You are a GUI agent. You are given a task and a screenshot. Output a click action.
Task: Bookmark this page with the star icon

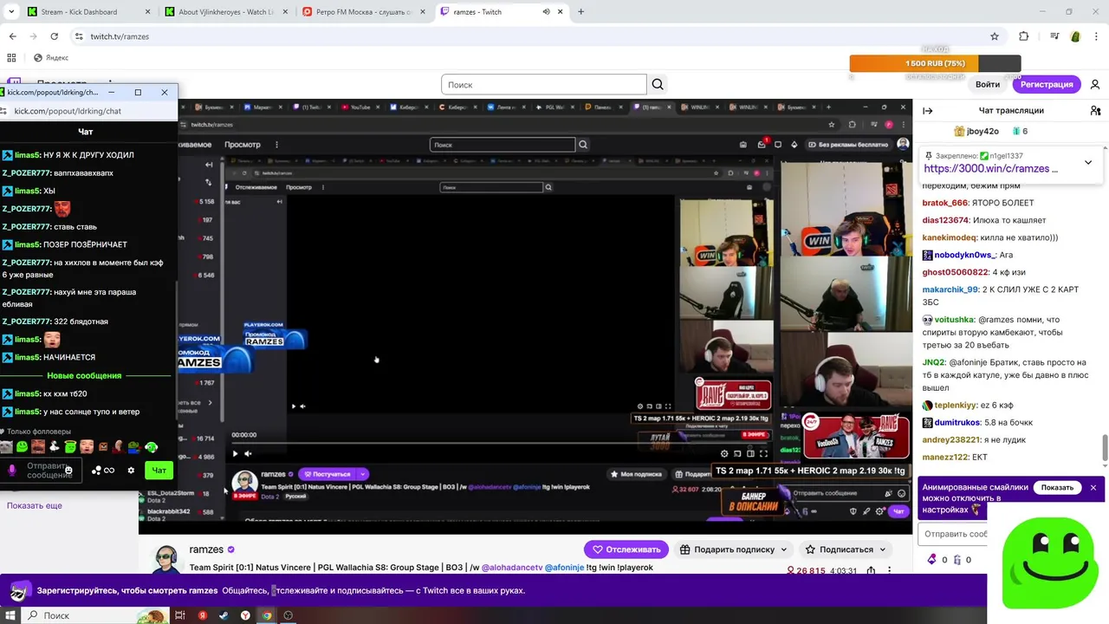pos(995,36)
